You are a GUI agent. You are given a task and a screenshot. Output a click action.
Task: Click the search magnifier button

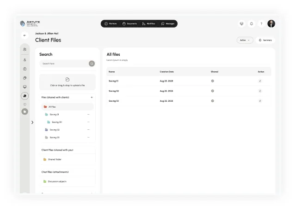92,64
